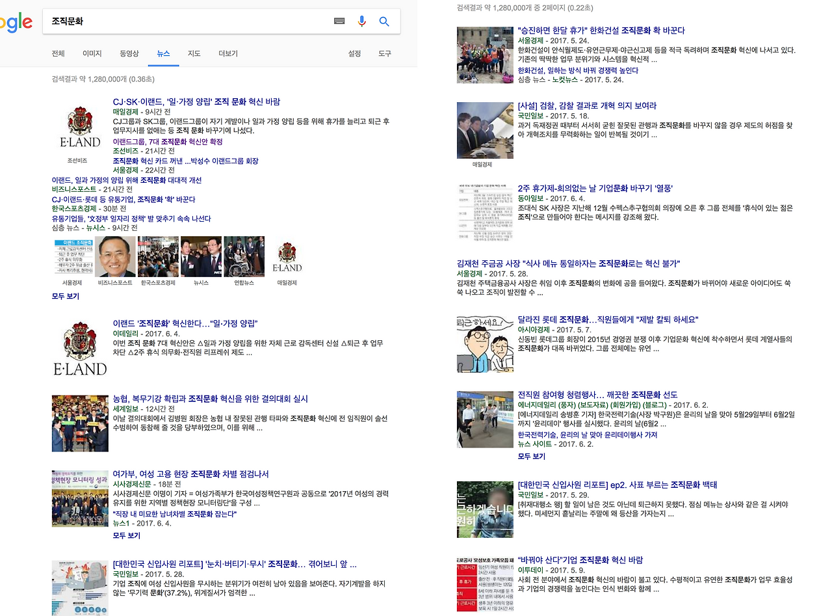Open CJ·이랜드·롯데 등 유통기업 article link
Screen dimensions: 832x616
(123, 199)
